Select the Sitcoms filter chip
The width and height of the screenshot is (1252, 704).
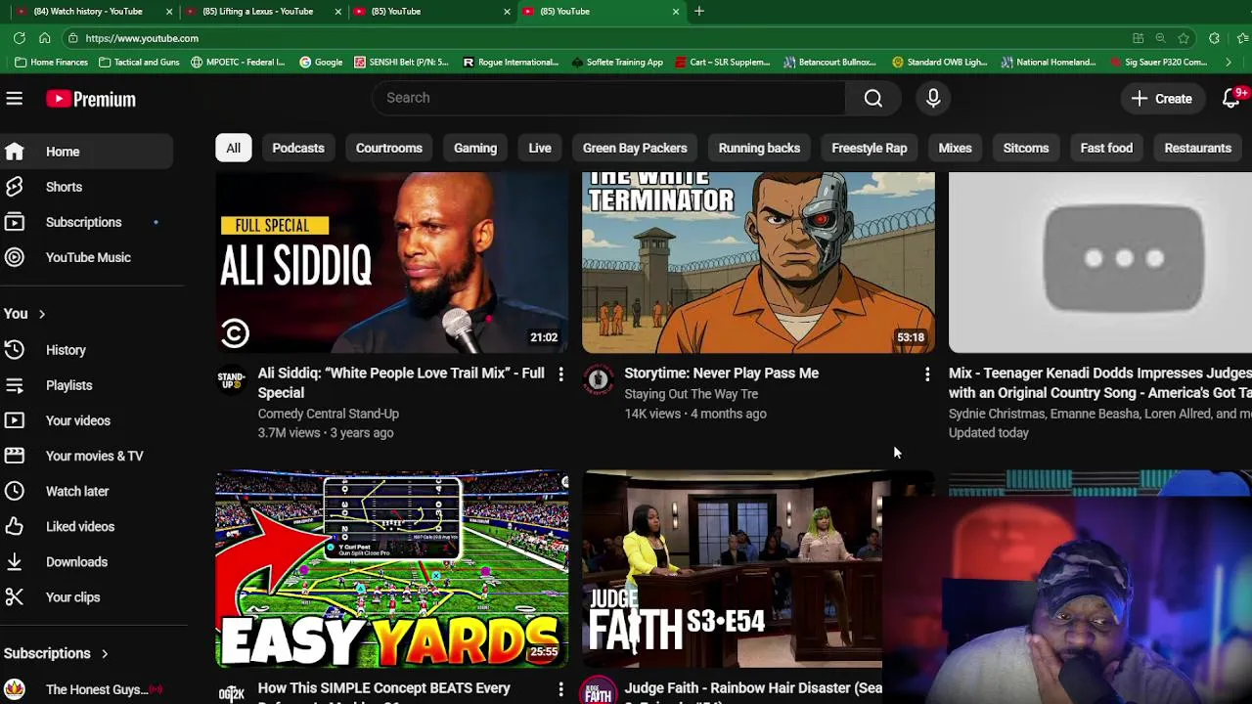coord(1026,148)
